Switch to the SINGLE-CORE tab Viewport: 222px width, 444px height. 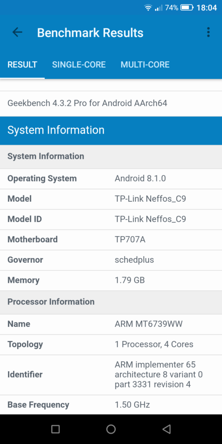tap(79, 64)
